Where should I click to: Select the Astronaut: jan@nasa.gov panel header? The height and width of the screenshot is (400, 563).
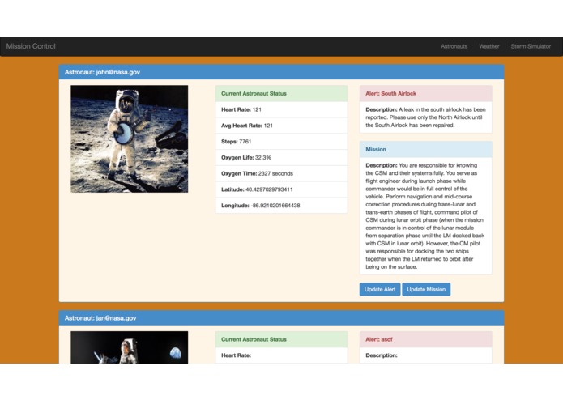pyautogui.click(x=282, y=318)
